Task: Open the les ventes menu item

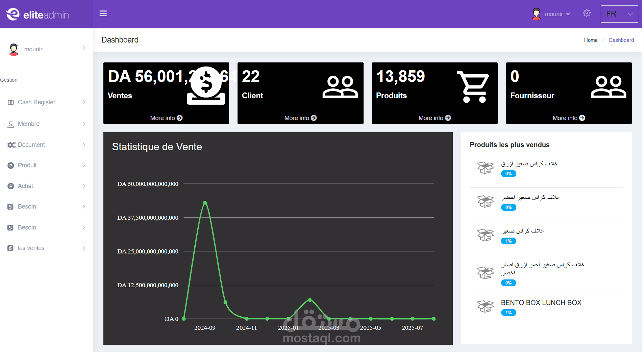Action: click(46, 248)
